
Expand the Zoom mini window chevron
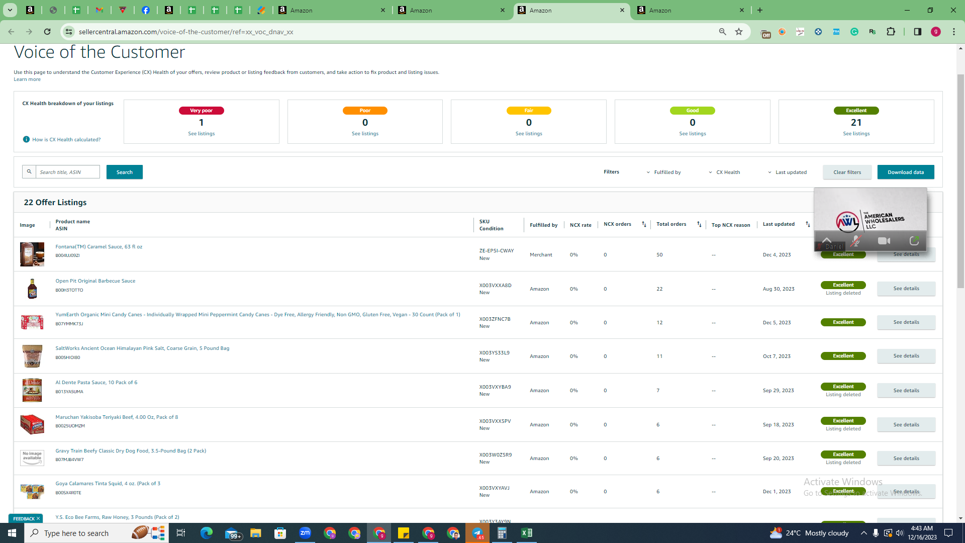[x=827, y=239]
